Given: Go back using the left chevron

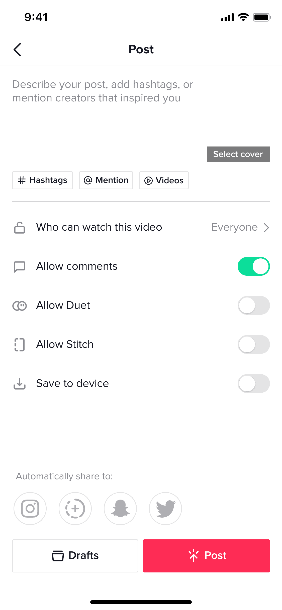Looking at the screenshot, I should pyautogui.click(x=18, y=49).
